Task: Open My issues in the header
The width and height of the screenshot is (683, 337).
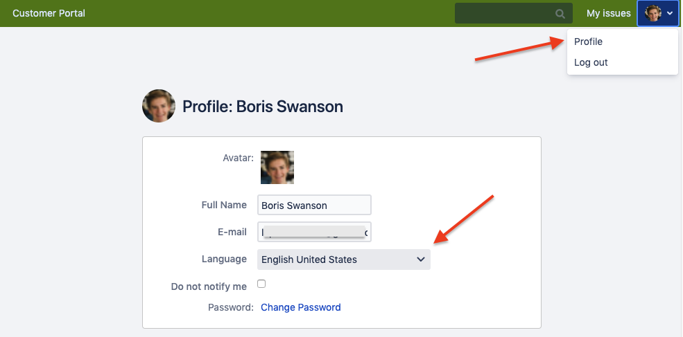Action: (609, 13)
